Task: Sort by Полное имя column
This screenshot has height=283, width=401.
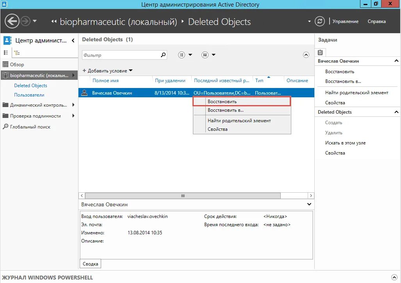Action: (x=105, y=81)
